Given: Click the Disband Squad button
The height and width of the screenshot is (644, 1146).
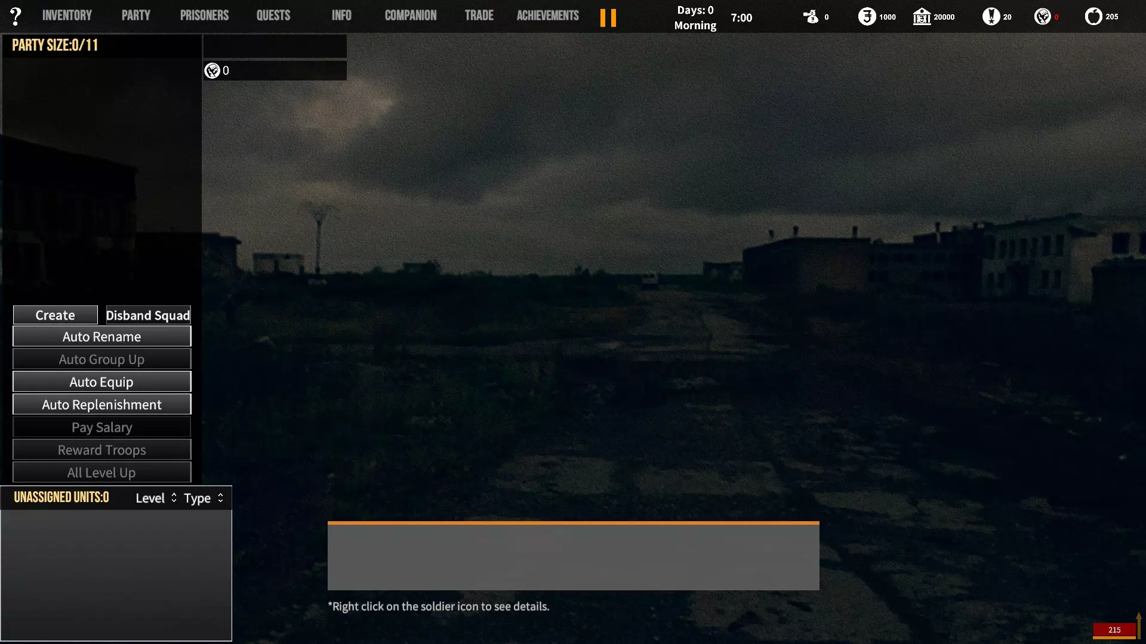Looking at the screenshot, I should pyautogui.click(x=148, y=315).
